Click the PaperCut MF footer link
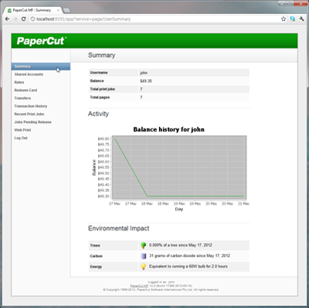The height and width of the screenshot is (308, 309). 139,286
